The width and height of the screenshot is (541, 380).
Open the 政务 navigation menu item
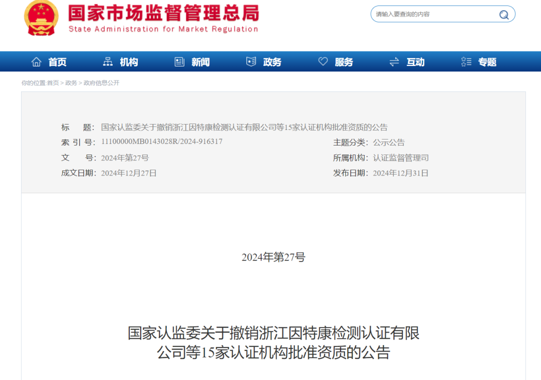[x=273, y=61]
